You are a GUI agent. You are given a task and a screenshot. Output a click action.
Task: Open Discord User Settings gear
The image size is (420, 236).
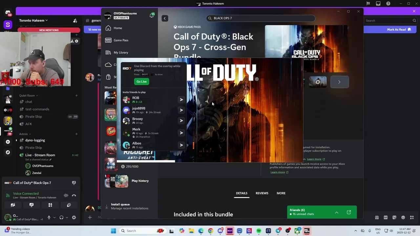(x=74, y=218)
